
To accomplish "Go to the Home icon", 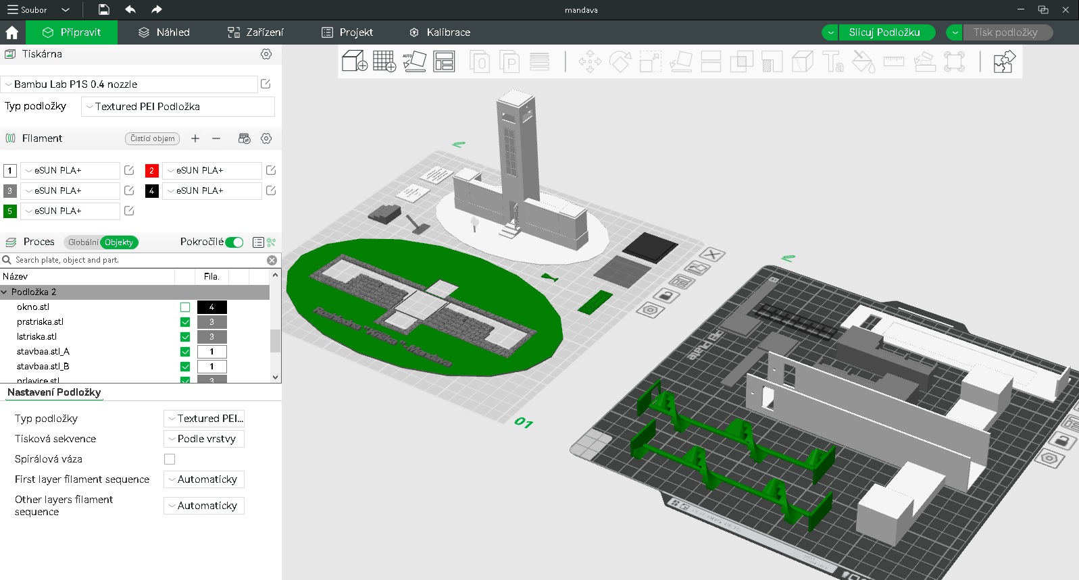I will point(12,32).
